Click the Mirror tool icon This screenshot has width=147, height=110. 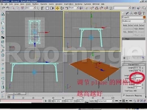coord(134,8)
